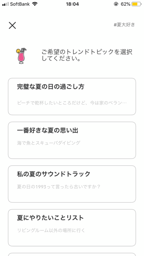144x256 pixels.
Task: Tap the 62% battery percentage text
Action: tap(126, 4)
